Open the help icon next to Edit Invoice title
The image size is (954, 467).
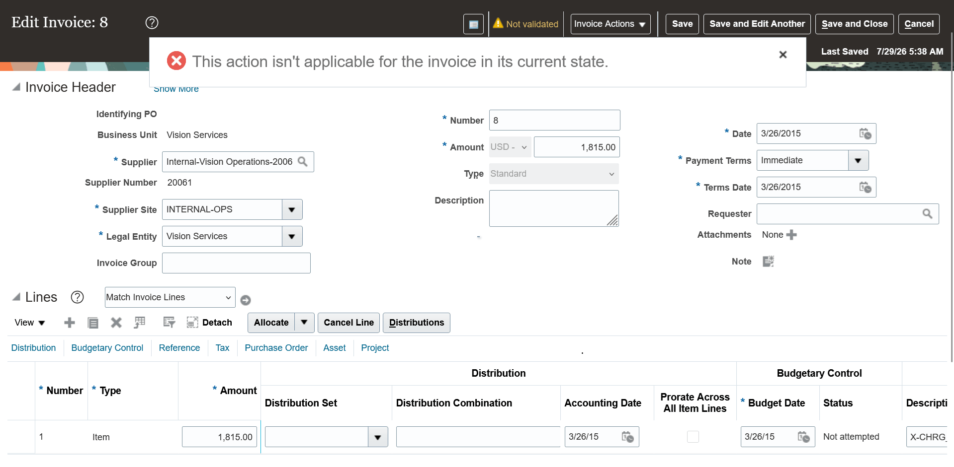pos(152,23)
